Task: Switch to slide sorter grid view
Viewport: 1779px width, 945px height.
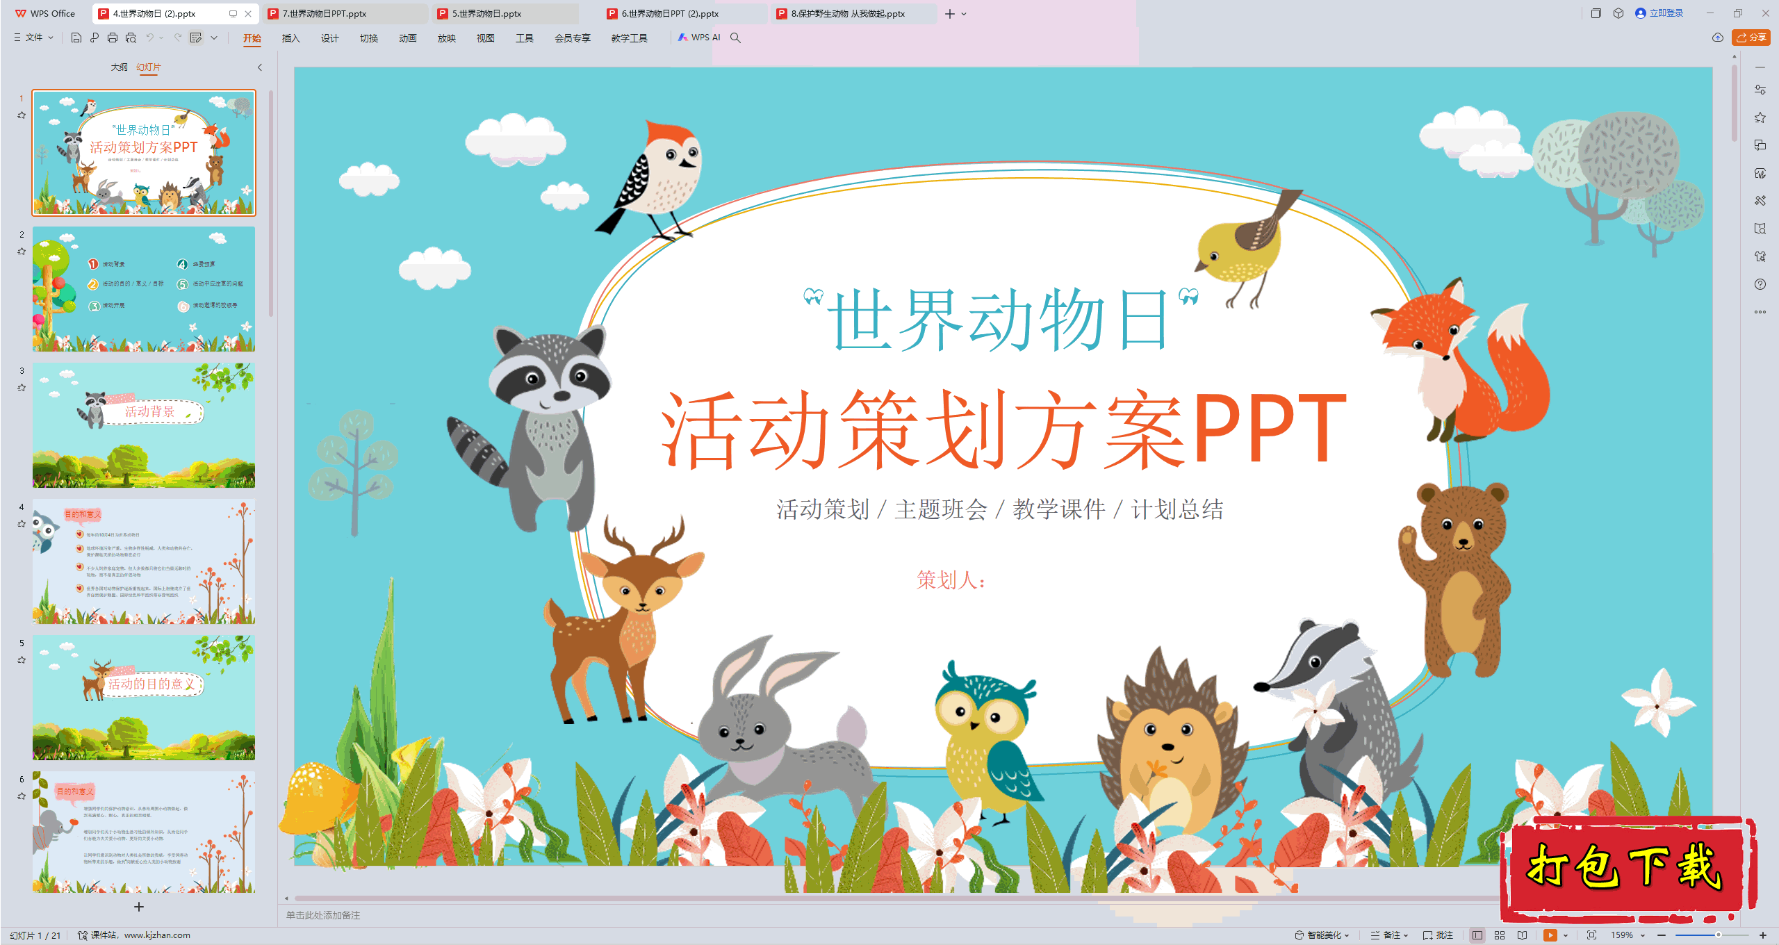Action: (1500, 935)
